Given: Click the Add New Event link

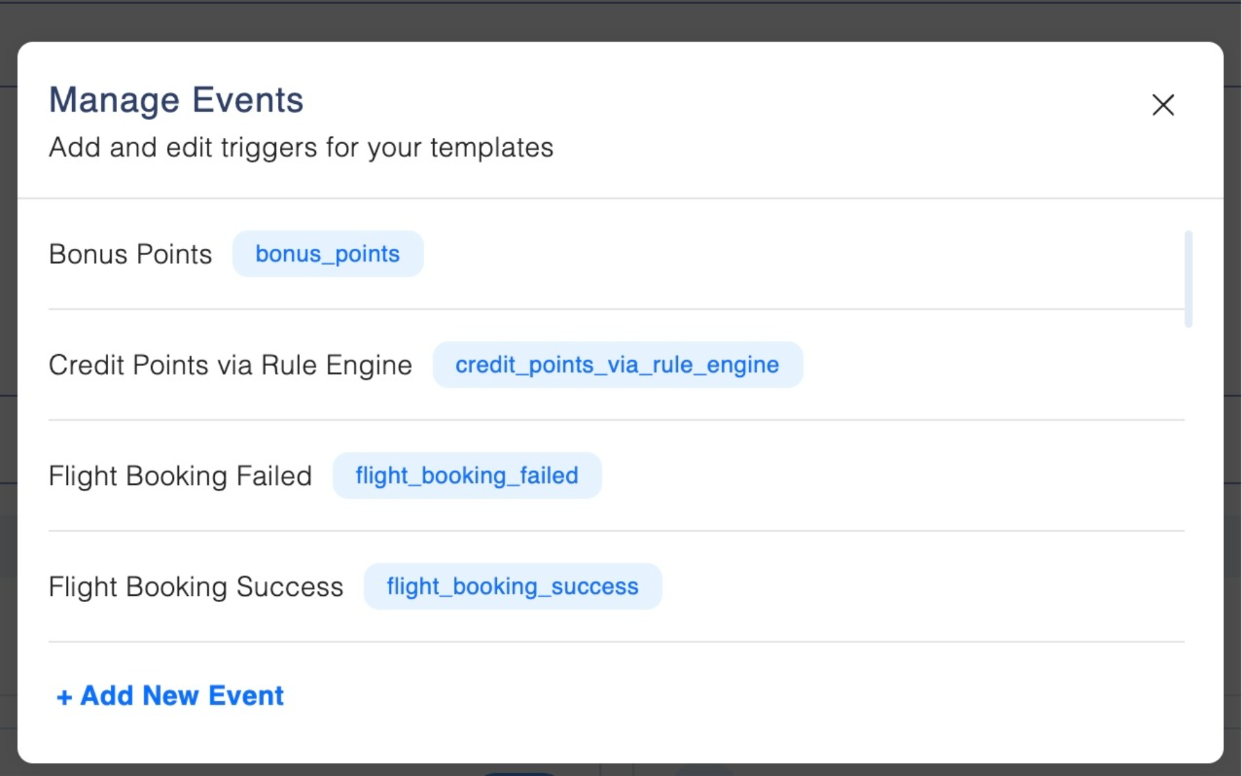Looking at the screenshot, I should (182, 696).
